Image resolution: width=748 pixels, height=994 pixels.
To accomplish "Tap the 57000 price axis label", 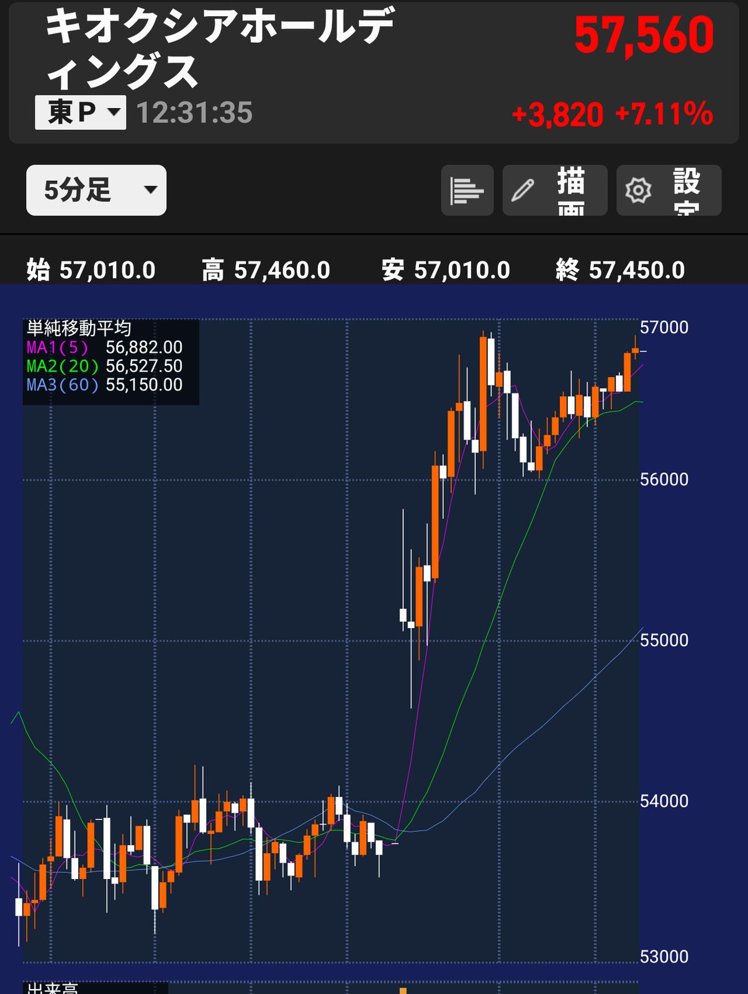I will coord(664,327).
